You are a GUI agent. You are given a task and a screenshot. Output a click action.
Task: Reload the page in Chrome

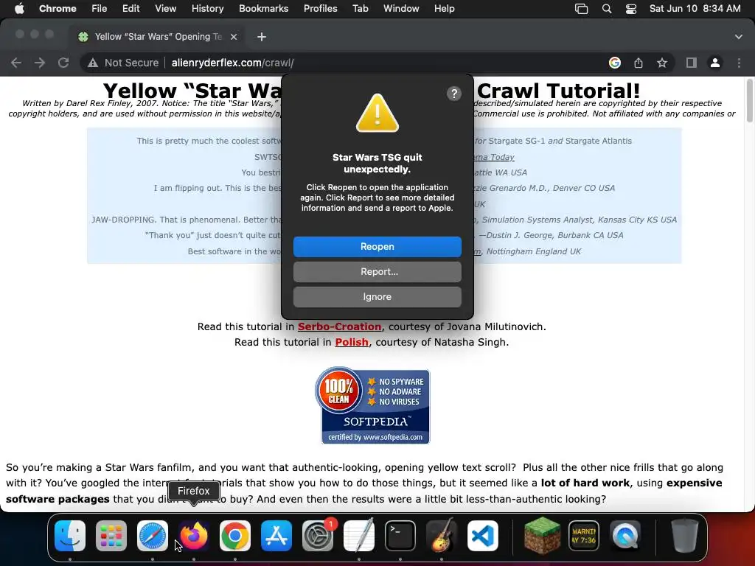pyautogui.click(x=63, y=63)
